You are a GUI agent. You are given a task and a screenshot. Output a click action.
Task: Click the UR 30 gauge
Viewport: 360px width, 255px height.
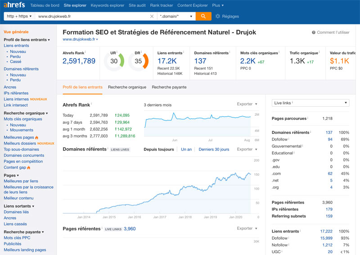(x=114, y=61)
